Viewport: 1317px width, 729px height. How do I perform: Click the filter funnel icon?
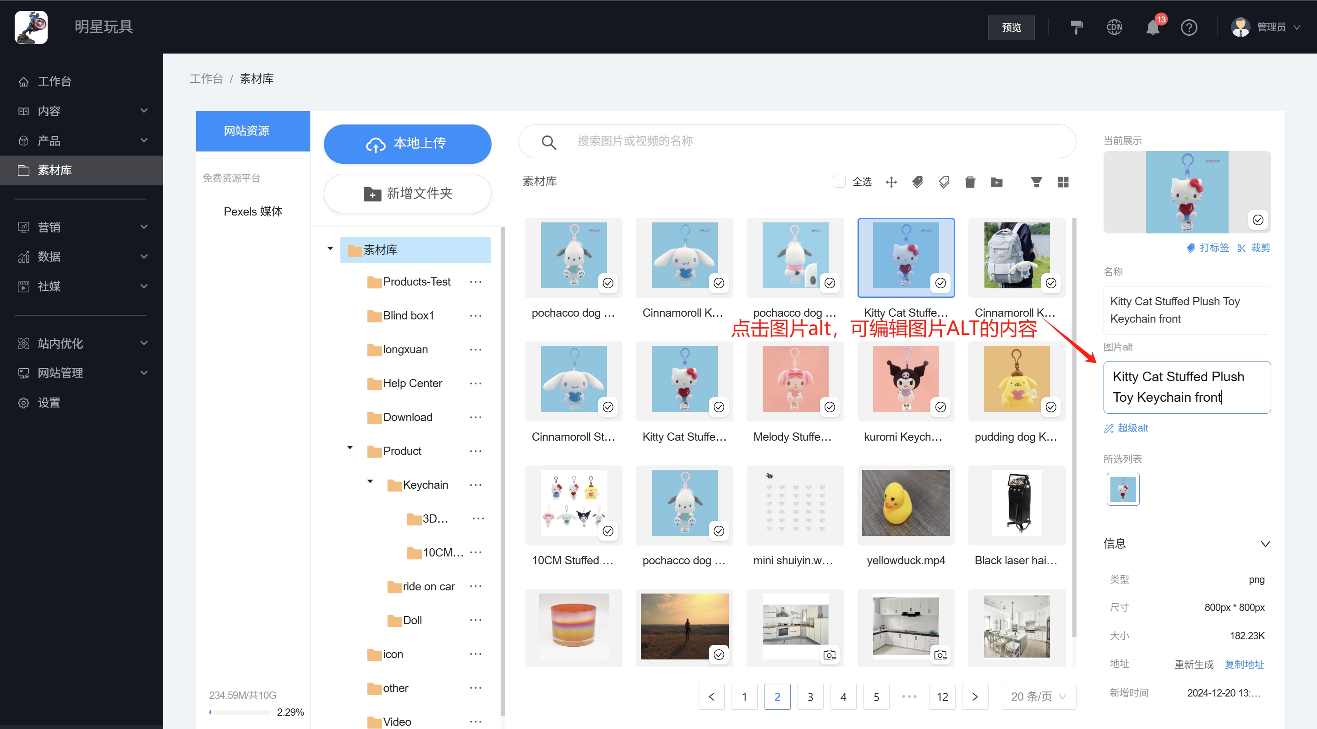point(1036,182)
